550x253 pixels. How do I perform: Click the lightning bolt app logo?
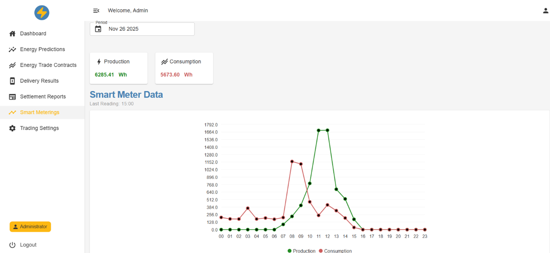42,13
